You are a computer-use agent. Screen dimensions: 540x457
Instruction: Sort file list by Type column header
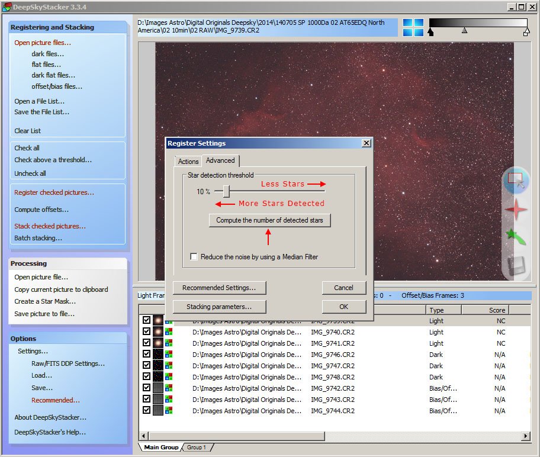(443, 310)
